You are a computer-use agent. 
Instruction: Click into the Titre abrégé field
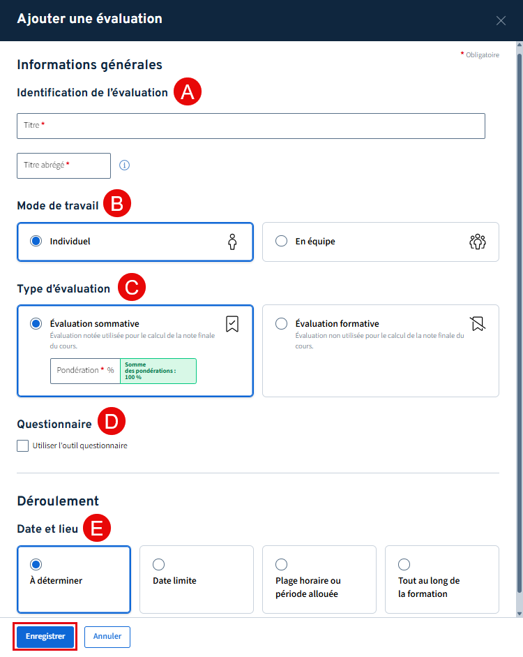63,165
